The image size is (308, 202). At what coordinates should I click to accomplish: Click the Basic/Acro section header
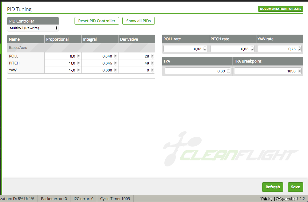pos(81,48)
